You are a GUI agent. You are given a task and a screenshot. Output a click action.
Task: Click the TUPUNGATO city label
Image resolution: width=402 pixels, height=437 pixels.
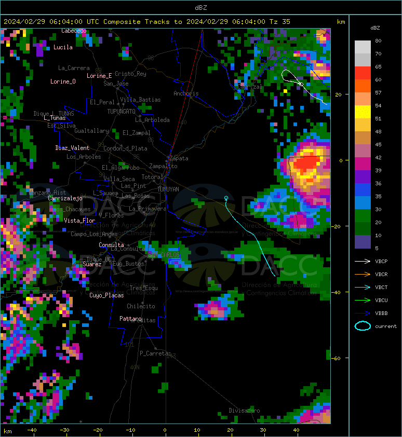[x=122, y=112]
